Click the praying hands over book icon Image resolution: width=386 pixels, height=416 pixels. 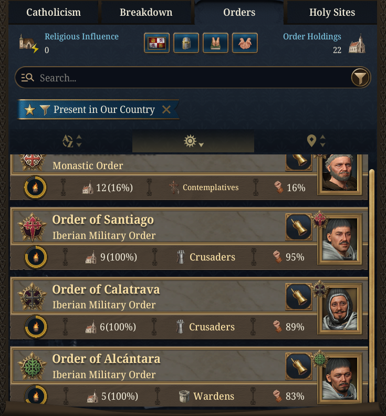coord(215,43)
